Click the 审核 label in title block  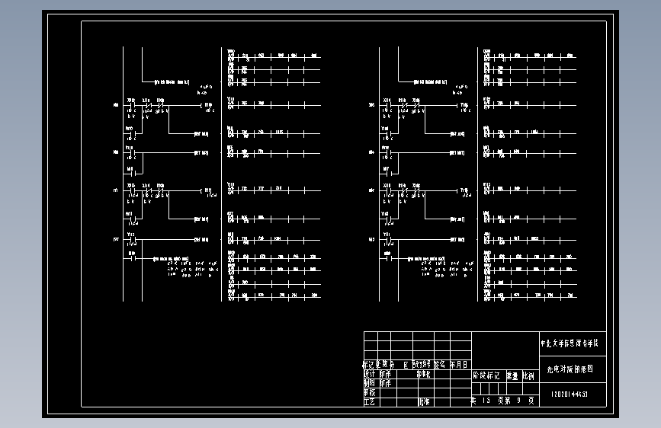coord(370,393)
